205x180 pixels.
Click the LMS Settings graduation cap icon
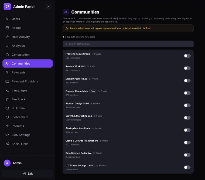[x=7, y=135]
